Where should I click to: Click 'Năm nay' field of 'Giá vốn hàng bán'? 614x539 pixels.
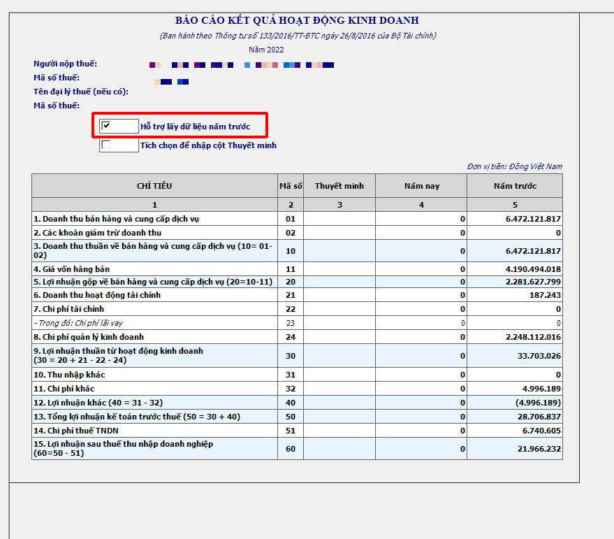click(421, 269)
